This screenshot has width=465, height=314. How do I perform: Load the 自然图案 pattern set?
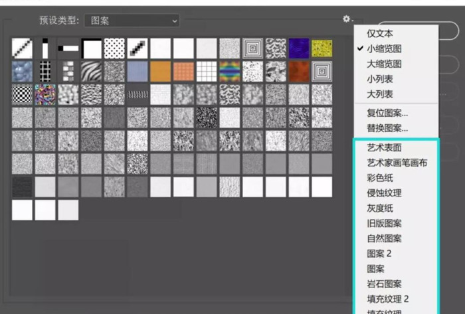click(x=384, y=238)
